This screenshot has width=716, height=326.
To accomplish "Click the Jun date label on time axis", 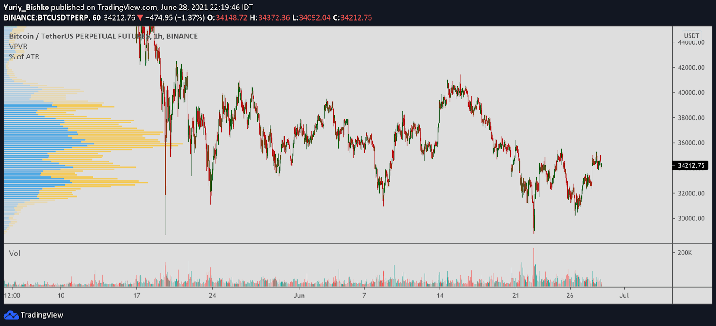I will (x=299, y=296).
